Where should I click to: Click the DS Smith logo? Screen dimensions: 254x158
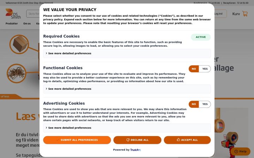(13, 14)
